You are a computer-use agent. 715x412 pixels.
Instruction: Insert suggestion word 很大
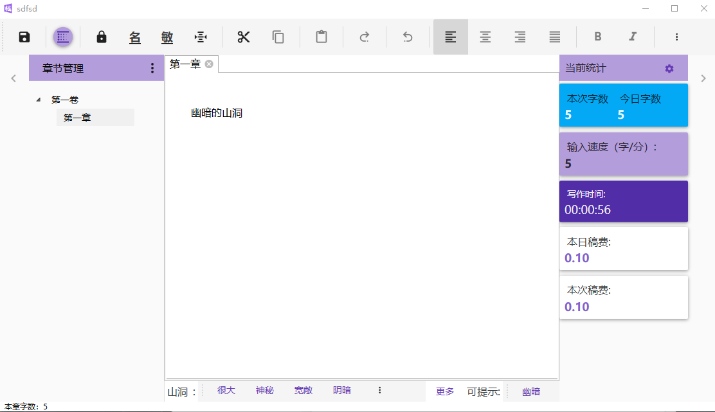[226, 391]
